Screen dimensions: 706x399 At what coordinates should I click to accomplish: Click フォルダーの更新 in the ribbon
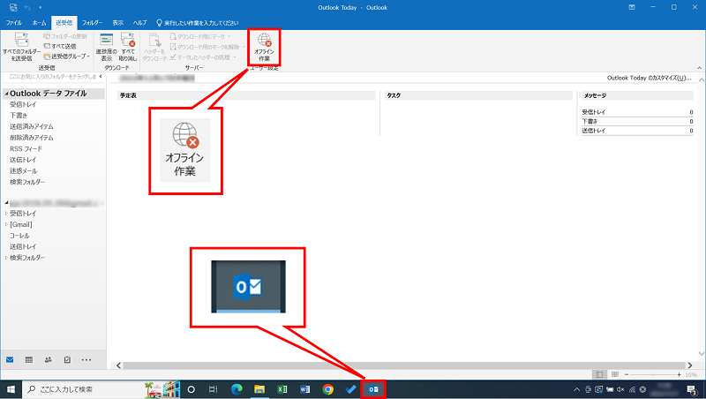65,36
